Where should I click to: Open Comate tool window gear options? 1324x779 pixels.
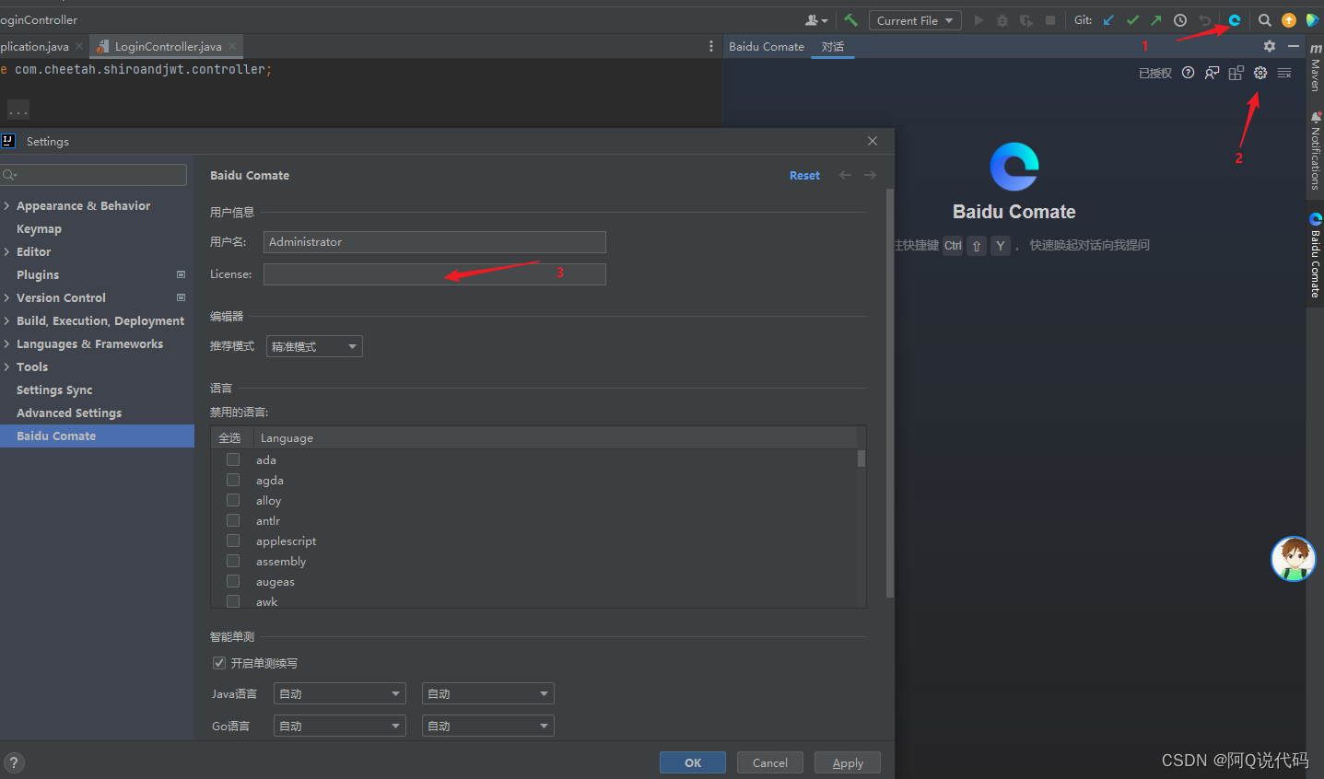(x=1270, y=46)
